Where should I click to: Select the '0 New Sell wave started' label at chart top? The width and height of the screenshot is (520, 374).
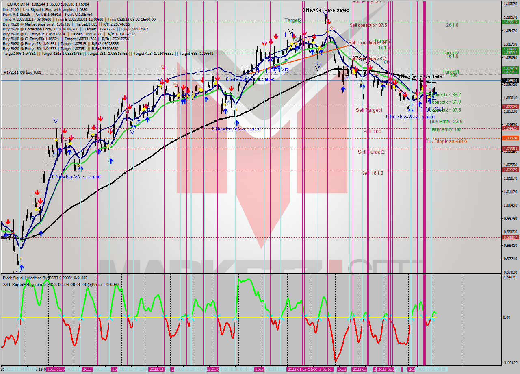point(326,10)
